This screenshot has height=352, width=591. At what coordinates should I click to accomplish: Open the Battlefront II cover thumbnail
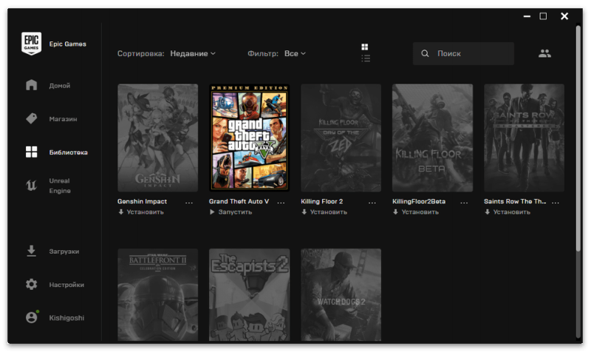click(x=157, y=294)
